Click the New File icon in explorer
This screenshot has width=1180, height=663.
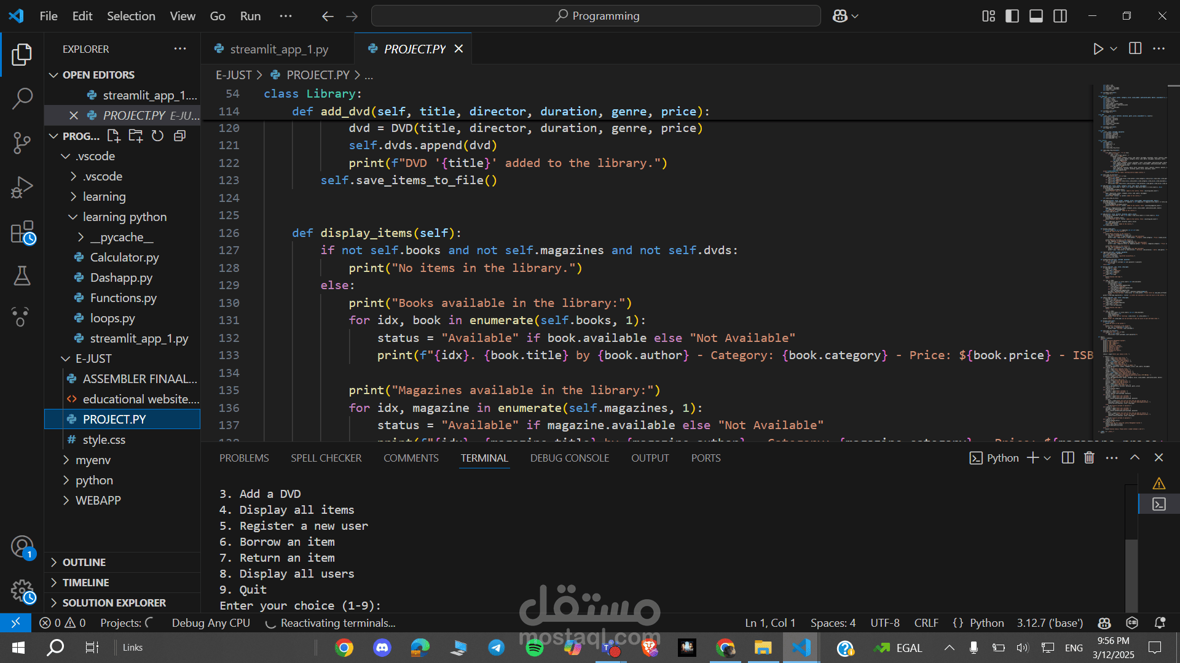(x=114, y=136)
